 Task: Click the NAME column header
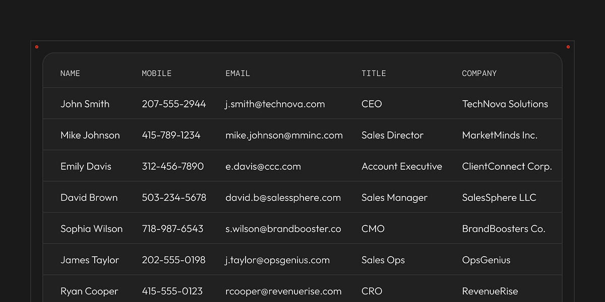pyautogui.click(x=70, y=74)
